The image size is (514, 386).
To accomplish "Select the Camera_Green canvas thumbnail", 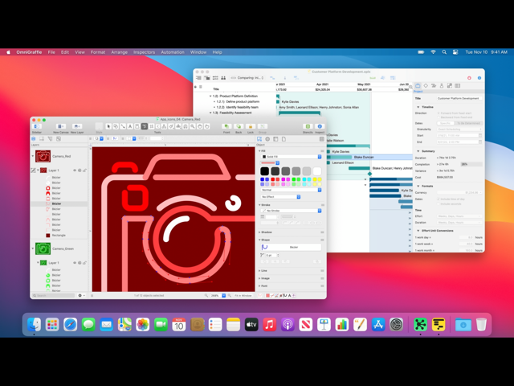I will pos(43,248).
